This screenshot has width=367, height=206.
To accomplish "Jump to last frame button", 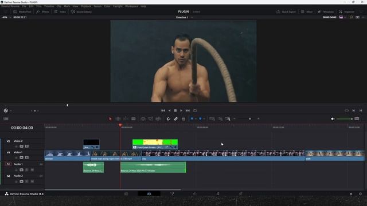I will 188,110.
